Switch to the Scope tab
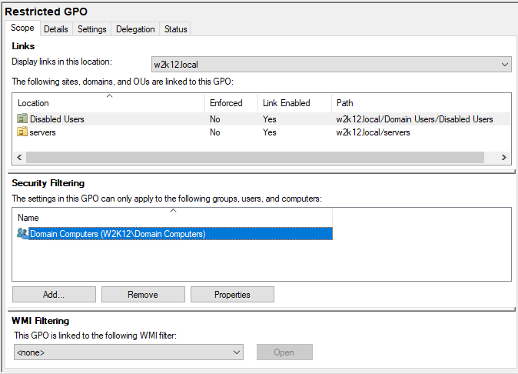The width and height of the screenshot is (518, 374). click(x=22, y=28)
